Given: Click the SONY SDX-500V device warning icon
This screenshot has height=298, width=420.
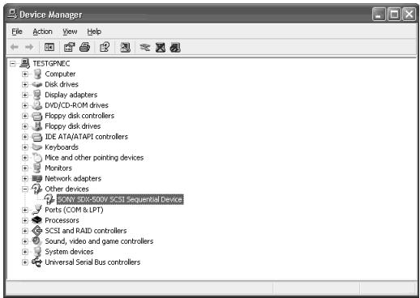Looking at the screenshot, I should pyautogui.click(x=49, y=199).
